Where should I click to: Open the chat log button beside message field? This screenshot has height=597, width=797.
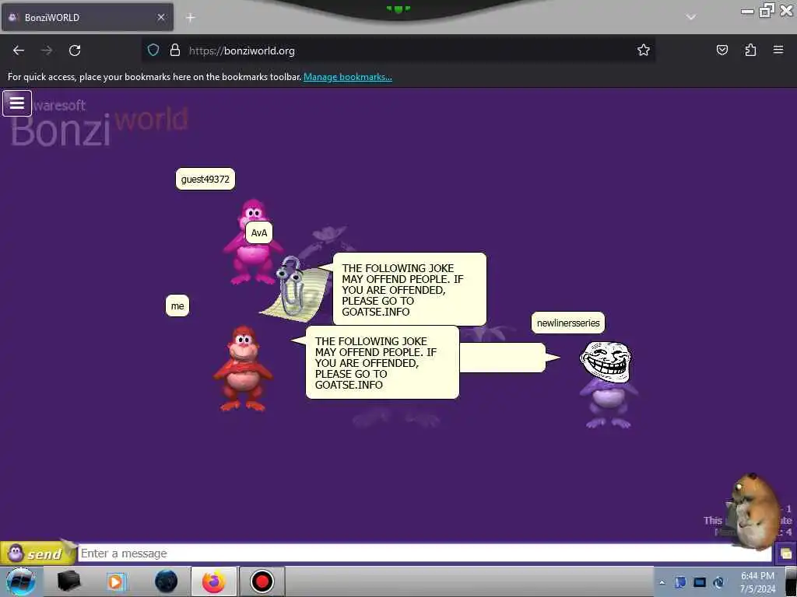coord(786,553)
